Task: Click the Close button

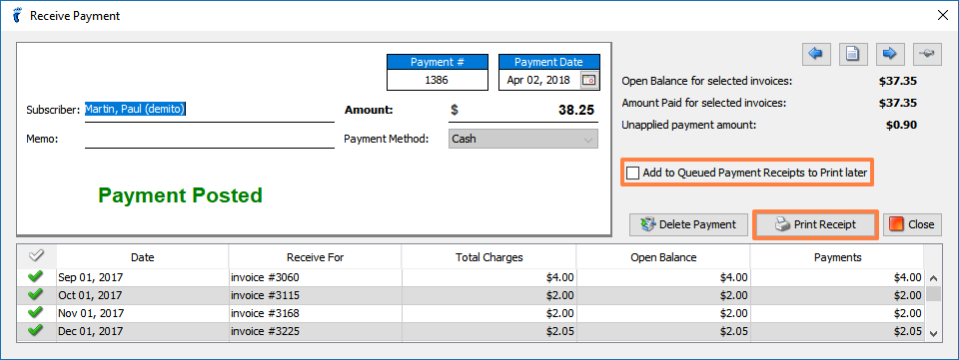Action: (x=912, y=224)
